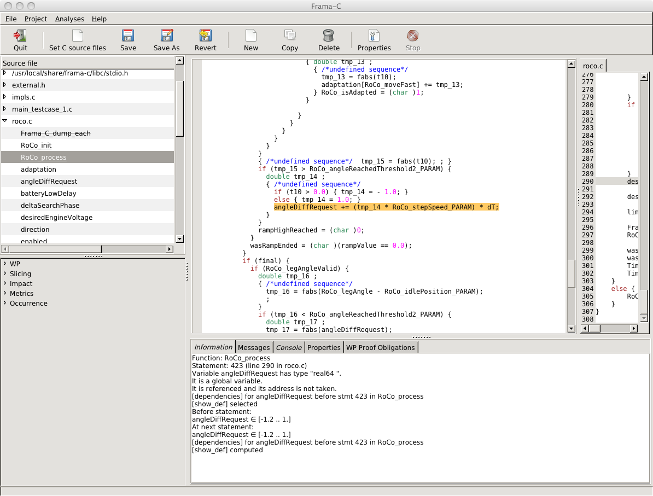Click the Save As icon
The width and height of the screenshot is (653, 496).
pos(167,36)
